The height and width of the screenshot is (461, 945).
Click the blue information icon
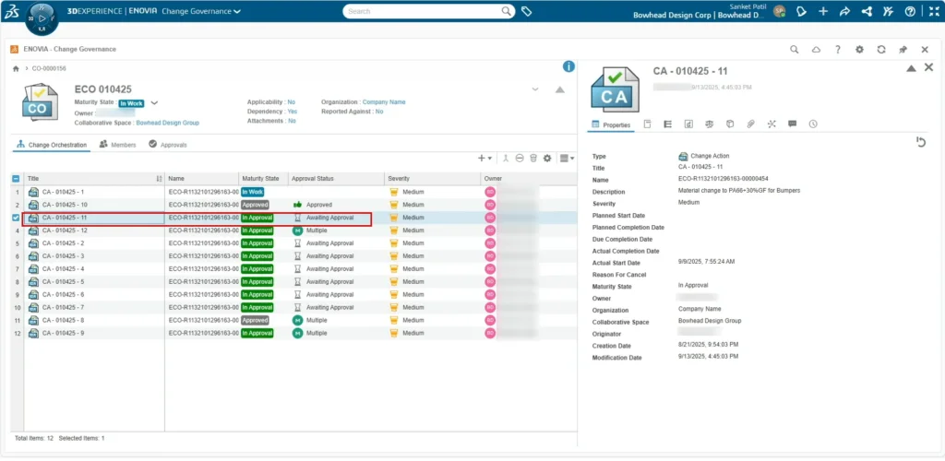point(568,66)
